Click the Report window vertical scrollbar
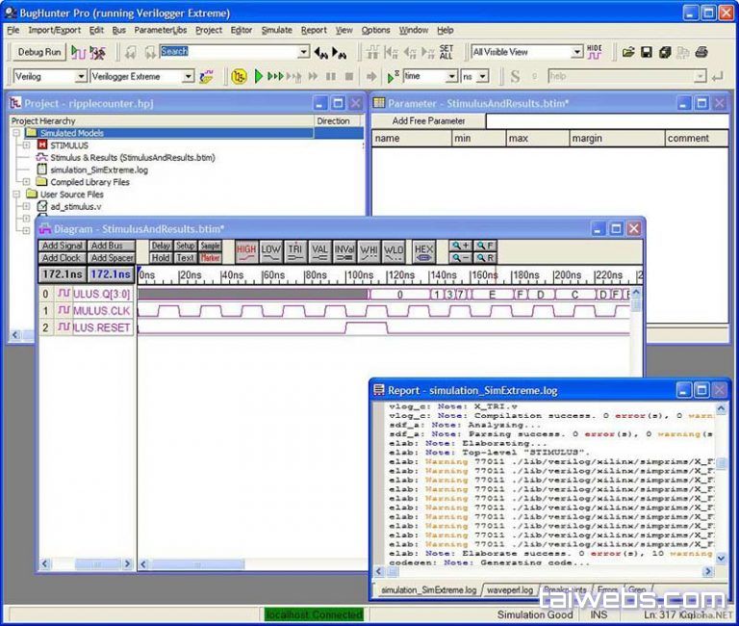Screen dimensions: 739x626 (x=722, y=482)
